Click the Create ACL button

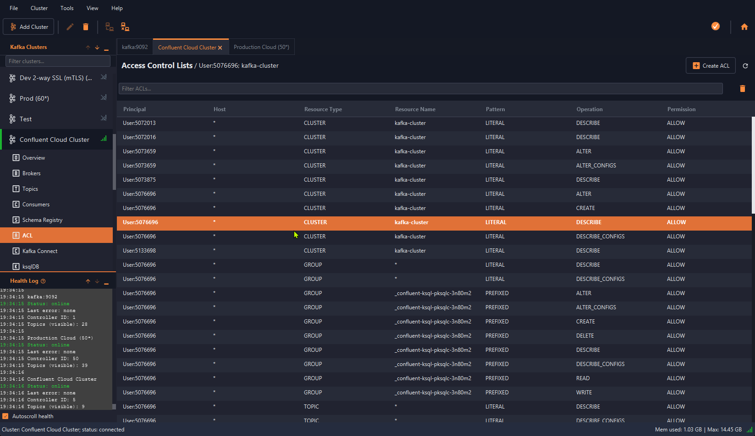point(711,66)
